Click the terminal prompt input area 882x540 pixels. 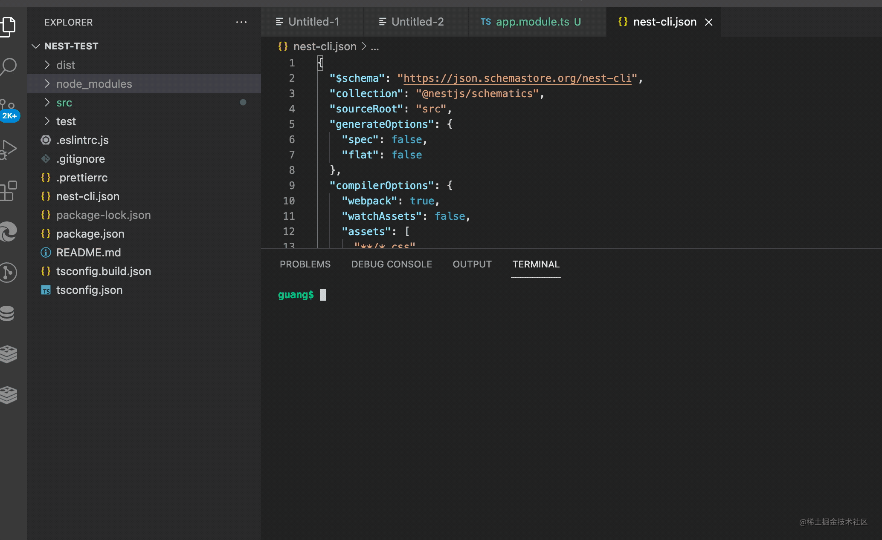coord(323,295)
